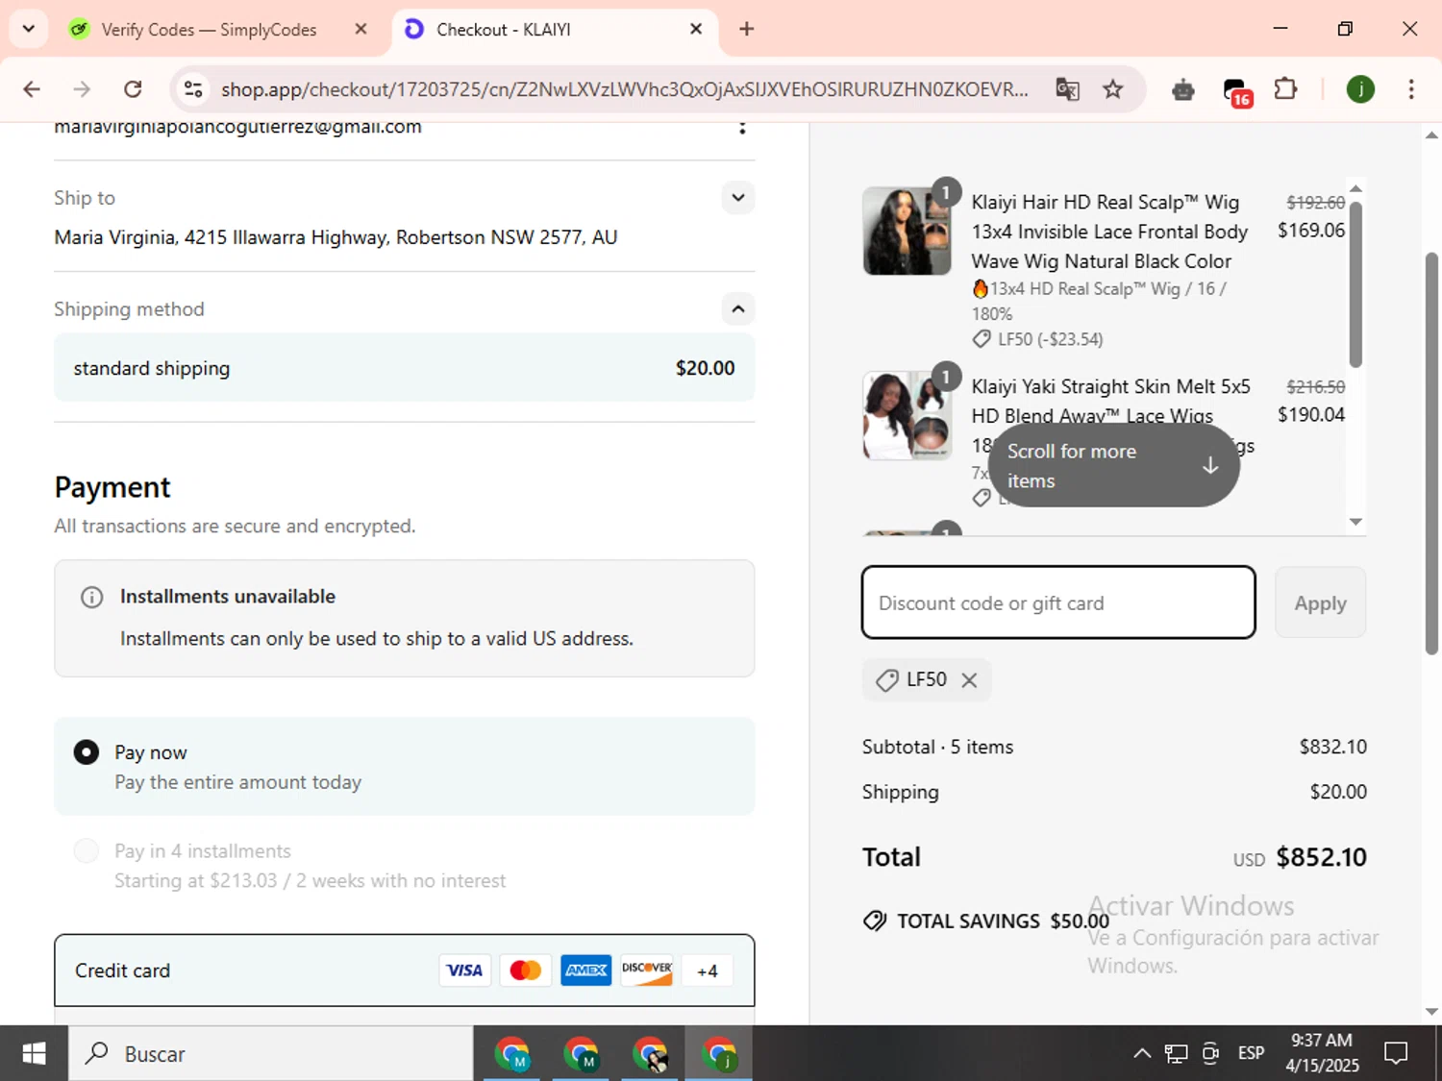Open the email account options menu
1442x1081 pixels.
742,128
